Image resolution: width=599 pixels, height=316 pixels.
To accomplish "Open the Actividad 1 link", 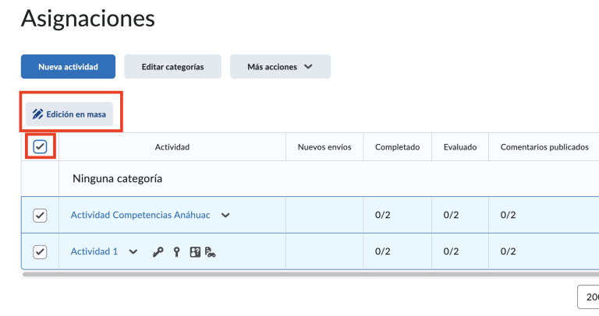I will click(x=94, y=251).
